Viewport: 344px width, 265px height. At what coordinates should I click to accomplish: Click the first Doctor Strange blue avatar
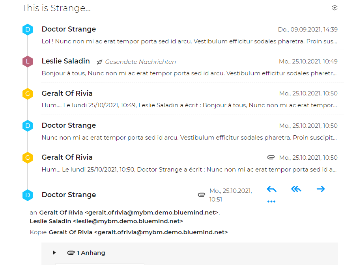click(27, 30)
